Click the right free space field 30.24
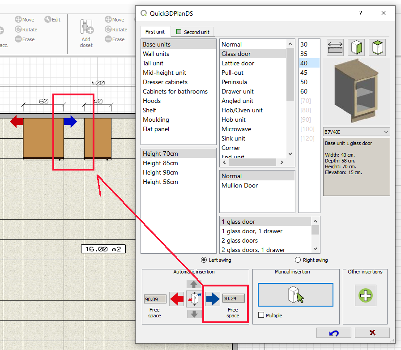Image resolution: width=401 pixels, height=350 pixels. click(x=233, y=299)
